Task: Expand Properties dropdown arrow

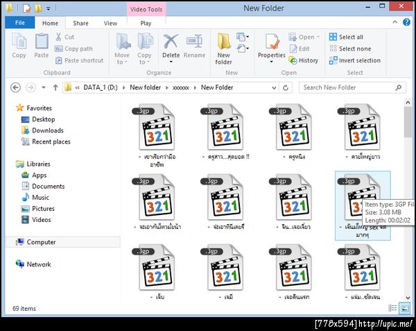Action: pos(271,62)
